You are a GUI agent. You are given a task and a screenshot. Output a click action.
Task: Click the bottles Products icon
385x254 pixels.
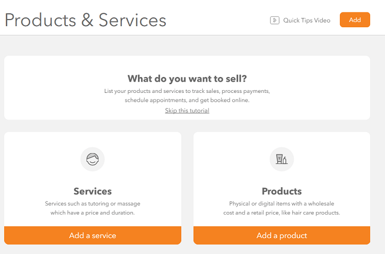tap(282, 159)
